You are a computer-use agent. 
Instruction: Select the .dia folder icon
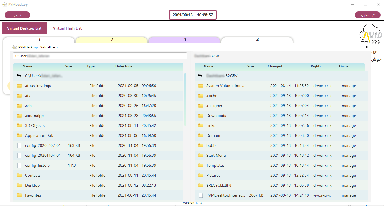tap(19, 96)
